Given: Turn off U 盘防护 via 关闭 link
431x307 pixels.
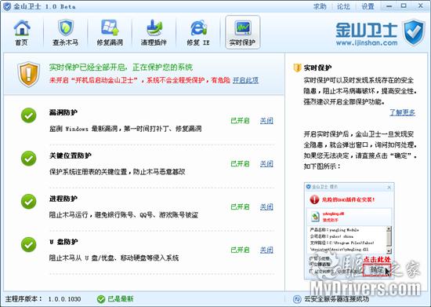Looking at the screenshot, I should 266,250.
